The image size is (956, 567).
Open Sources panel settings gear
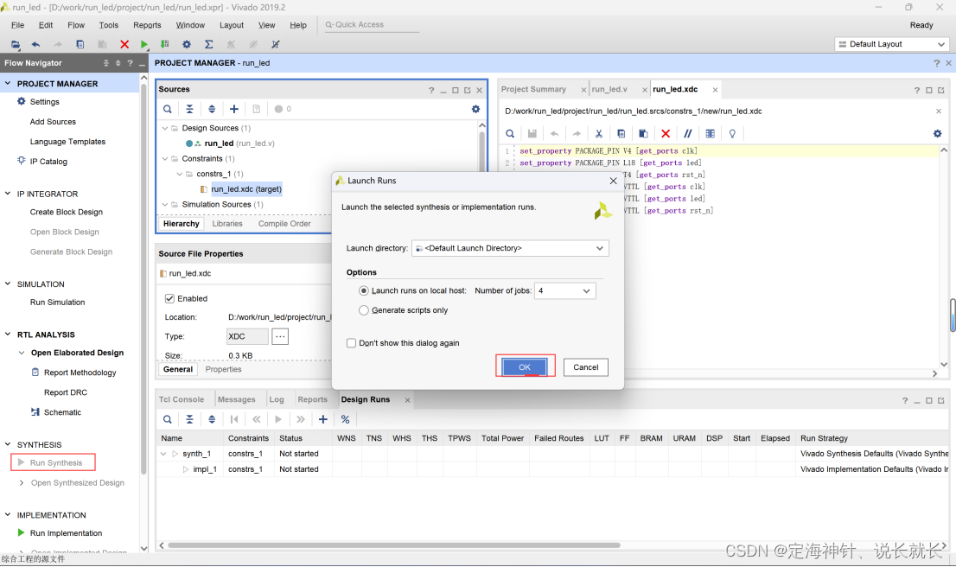475,109
